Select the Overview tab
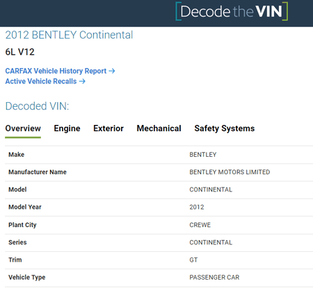 [23, 128]
